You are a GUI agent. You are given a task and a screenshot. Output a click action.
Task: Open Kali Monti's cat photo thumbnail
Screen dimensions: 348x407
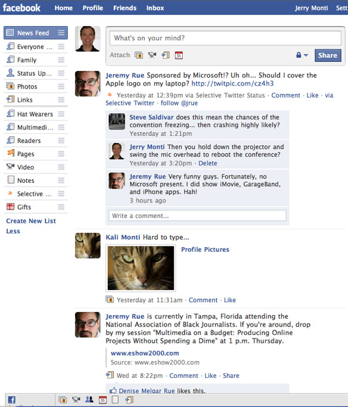141,268
